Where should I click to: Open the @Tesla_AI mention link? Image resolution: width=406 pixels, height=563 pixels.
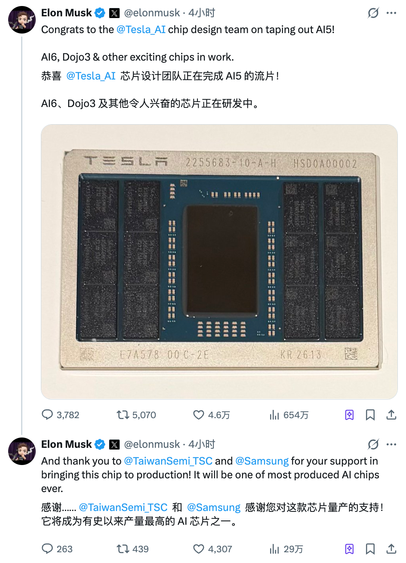point(141,30)
